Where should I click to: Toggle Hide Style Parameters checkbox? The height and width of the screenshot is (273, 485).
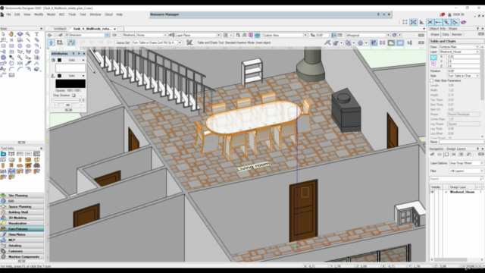[x=432, y=80]
